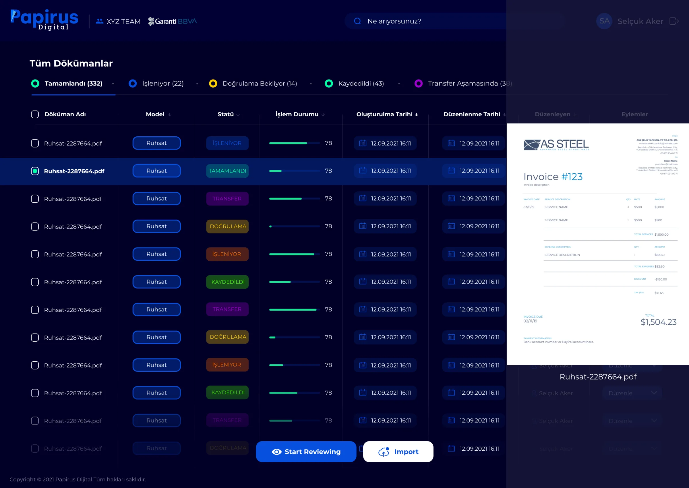Click edit date calendar icon in TAMAMLANDI row

[451, 171]
